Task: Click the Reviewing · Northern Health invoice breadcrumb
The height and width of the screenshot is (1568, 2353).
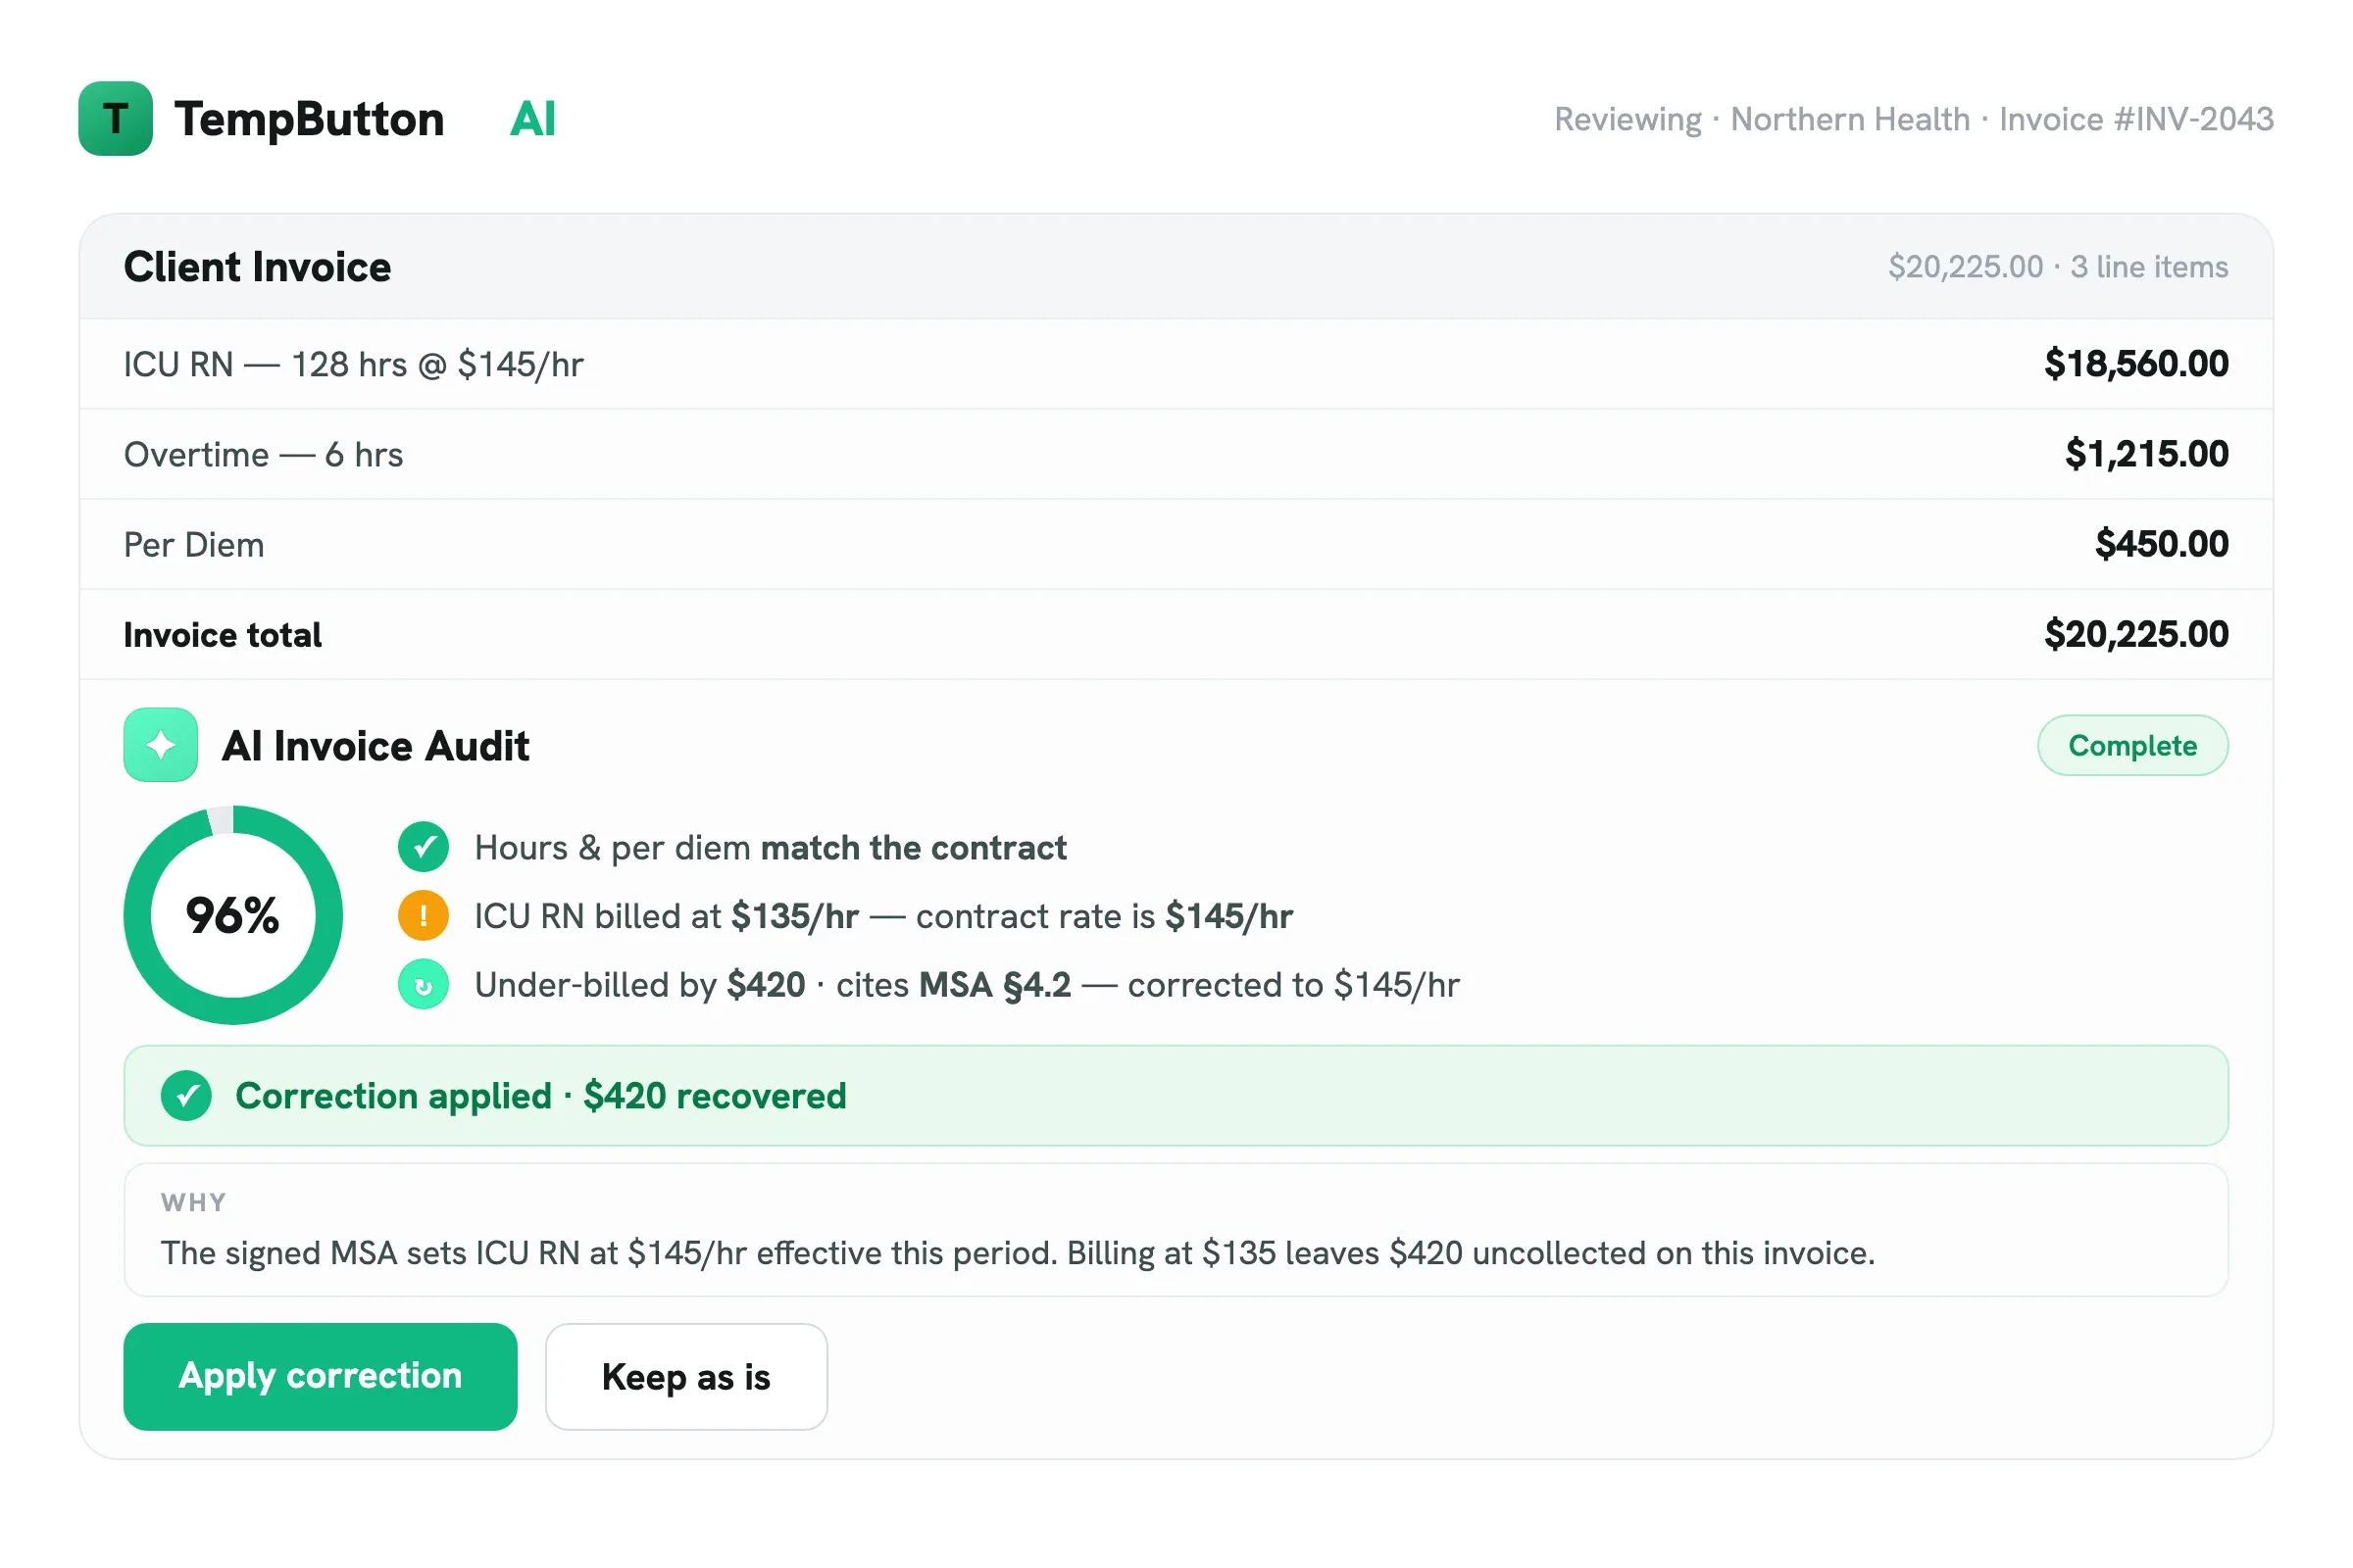Action: [x=1914, y=119]
